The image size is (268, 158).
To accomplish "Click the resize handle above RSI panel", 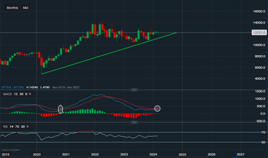I will tap(134, 122).
